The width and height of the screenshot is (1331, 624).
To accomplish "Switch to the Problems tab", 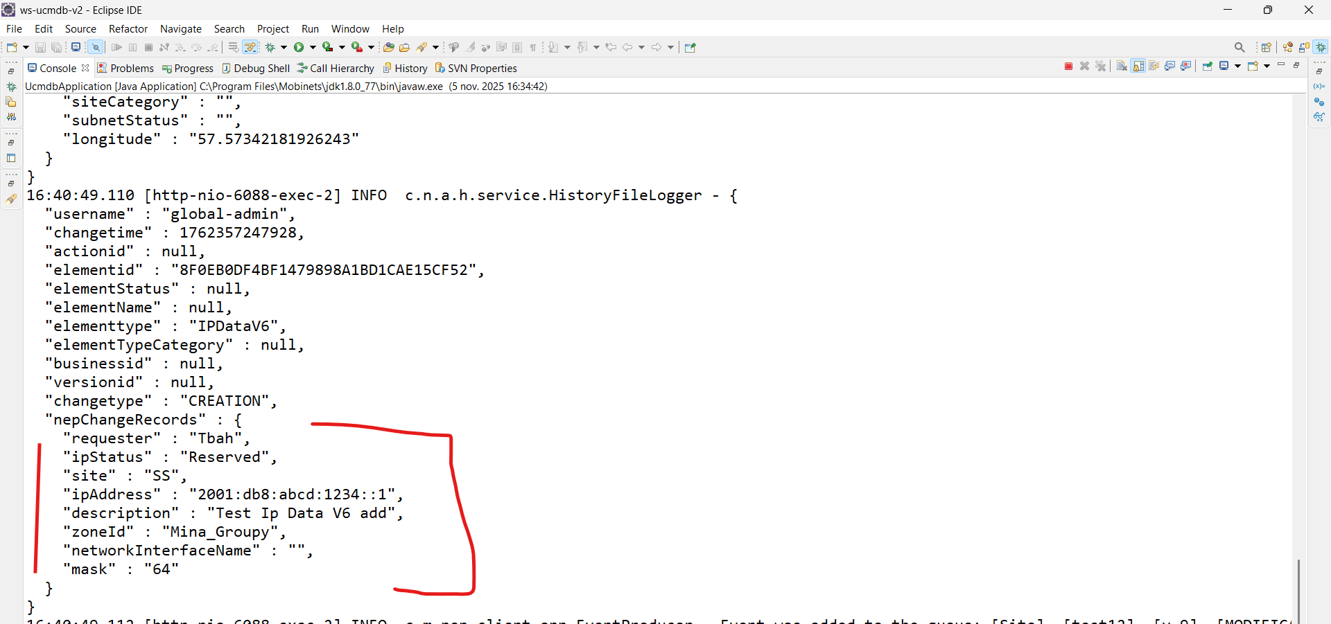I will pyautogui.click(x=125, y=68).
